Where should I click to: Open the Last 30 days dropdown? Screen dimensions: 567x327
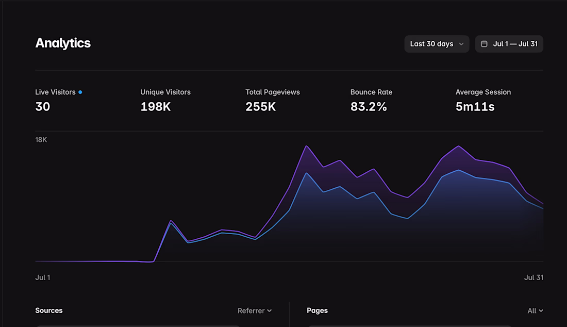[x=437, y=44]
